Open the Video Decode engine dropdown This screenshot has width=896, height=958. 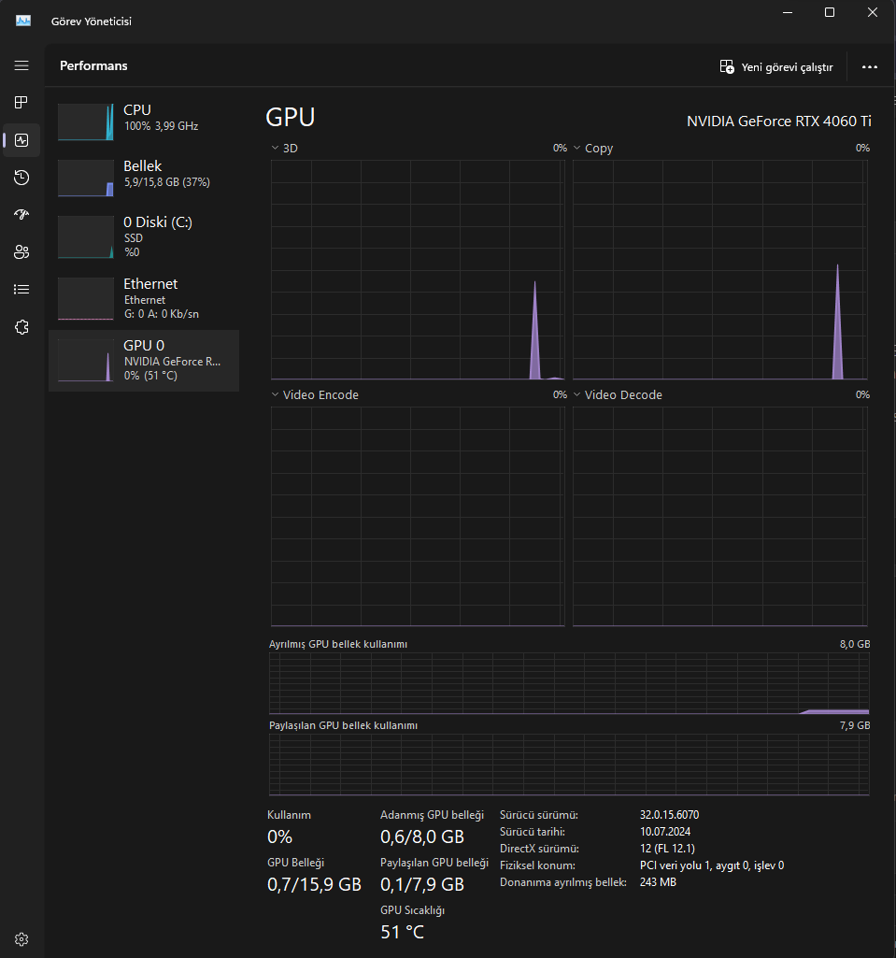click(x=618, y=394)
